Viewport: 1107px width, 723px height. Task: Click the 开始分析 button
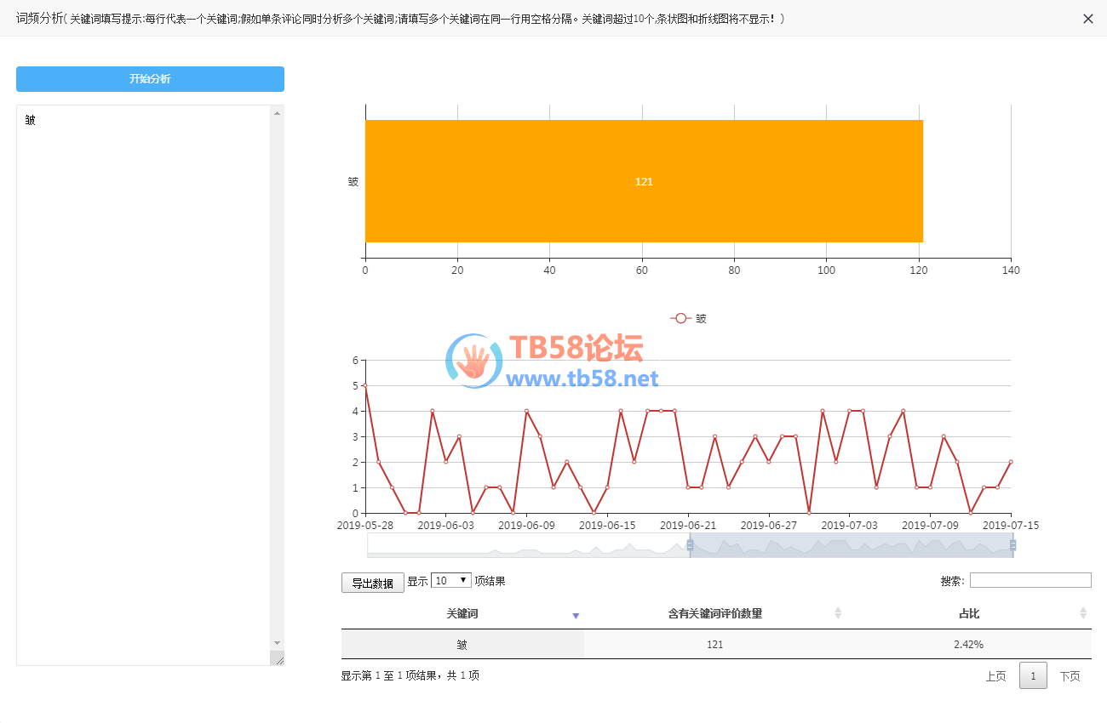pyautogui.click(x=150, y=79)
